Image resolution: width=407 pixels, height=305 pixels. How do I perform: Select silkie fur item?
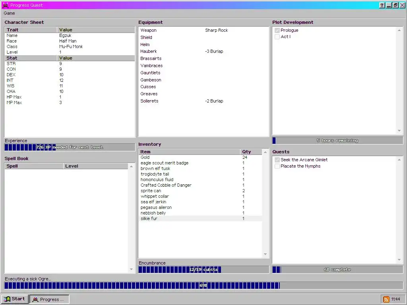tap(200, 219)
